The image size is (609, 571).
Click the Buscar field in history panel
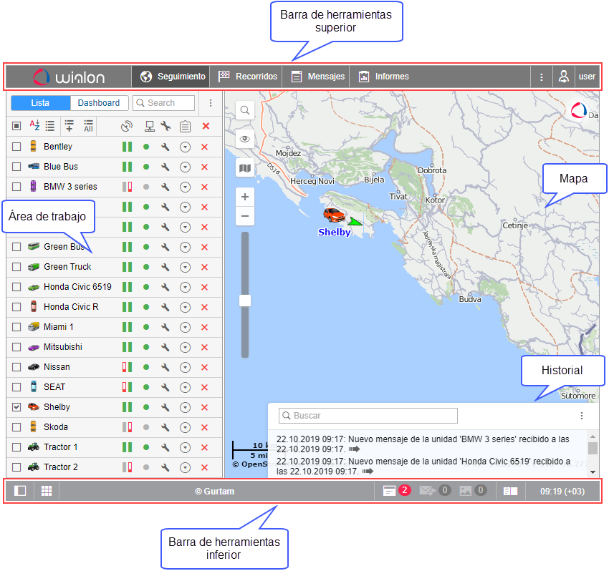(368, 416)
